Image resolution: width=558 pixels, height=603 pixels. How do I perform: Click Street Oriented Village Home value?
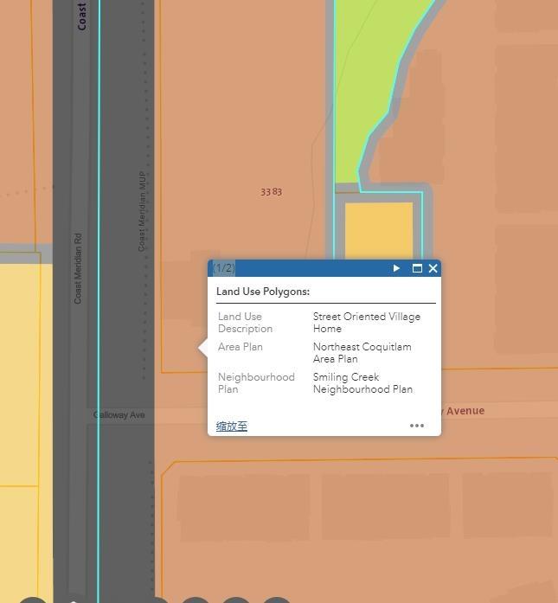[366, 323]
